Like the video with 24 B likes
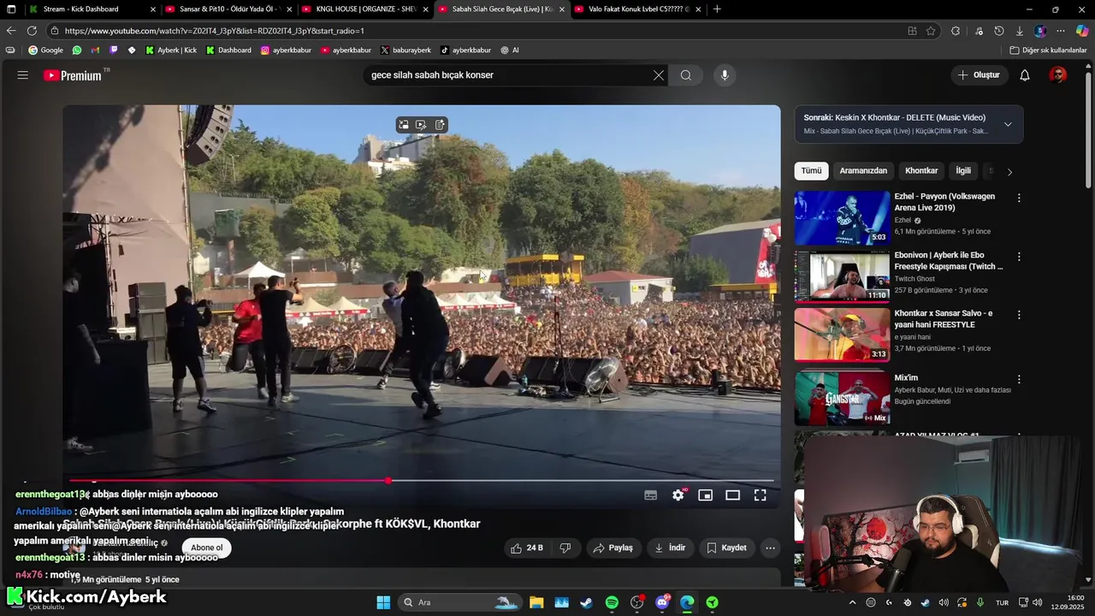Viewport: 1095px width, 616px height. click(527, 548)
